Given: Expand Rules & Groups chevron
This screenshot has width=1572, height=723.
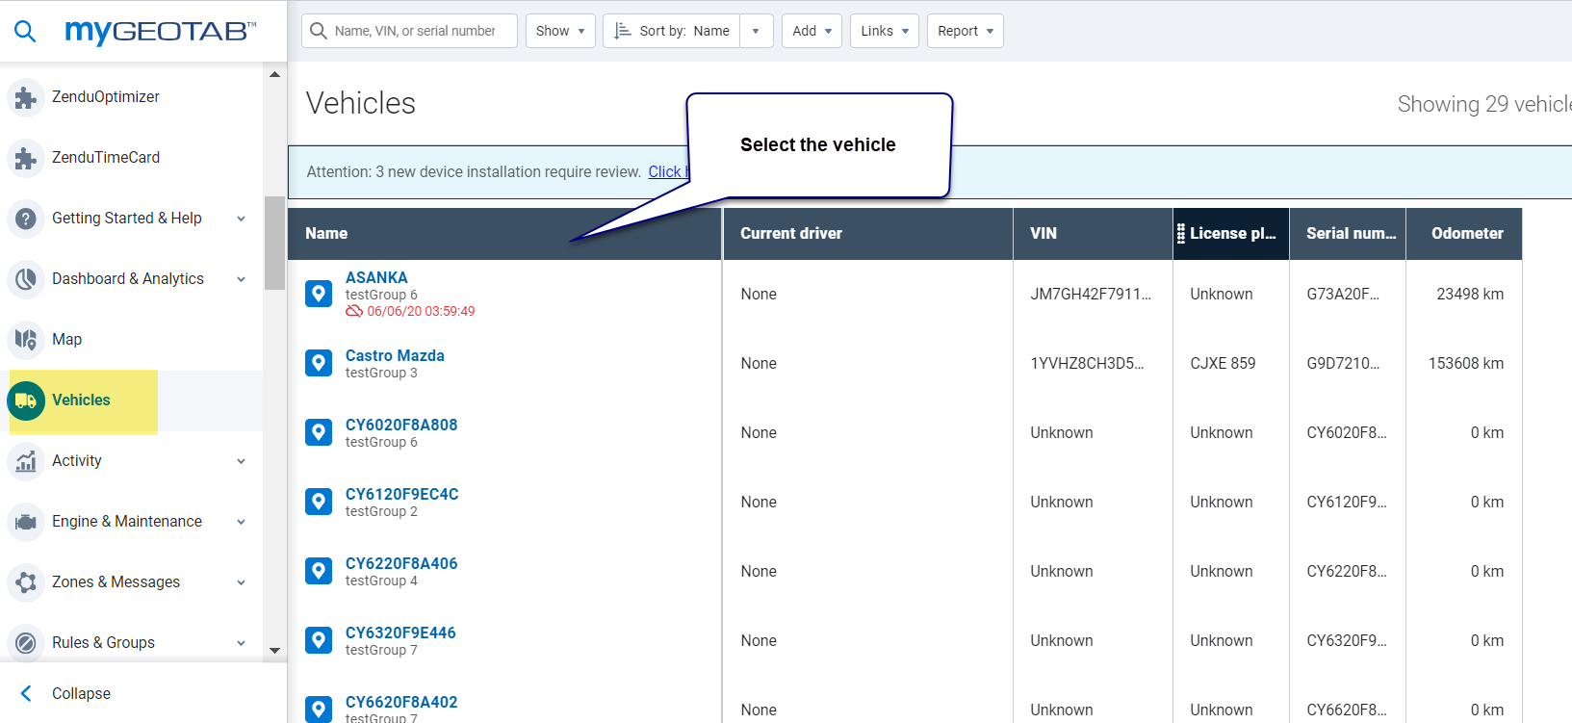Looking at the screenshot, I should click(x=241, y=643).
